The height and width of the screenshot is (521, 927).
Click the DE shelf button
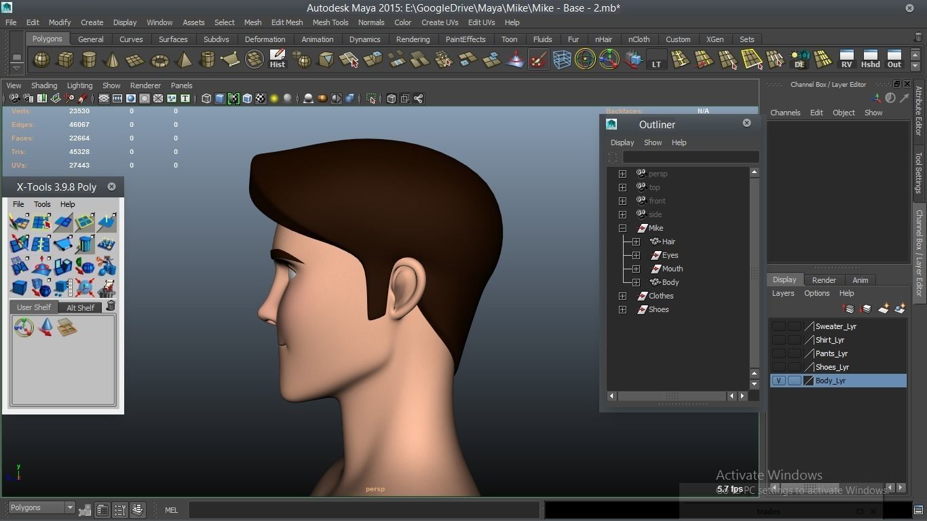799,60
